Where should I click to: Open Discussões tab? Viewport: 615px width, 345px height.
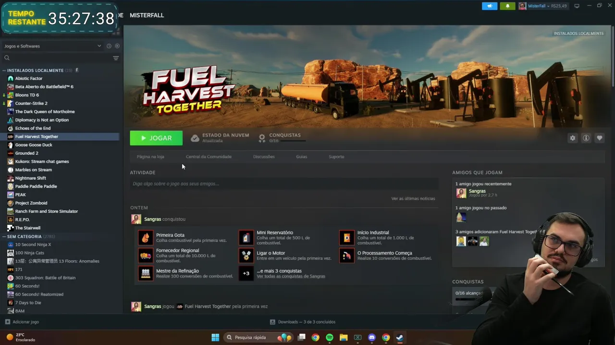click(x=264, y=157)
